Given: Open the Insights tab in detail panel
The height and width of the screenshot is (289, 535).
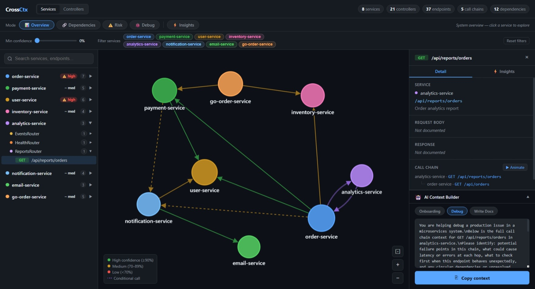Looking at the screenshot, I should click(504, 71).
